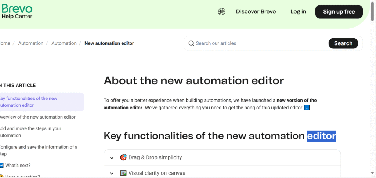376x178 pixels.
Task: Open the Brevo Help Center logo
Action: pyautogui.click(x=17, y=11)
